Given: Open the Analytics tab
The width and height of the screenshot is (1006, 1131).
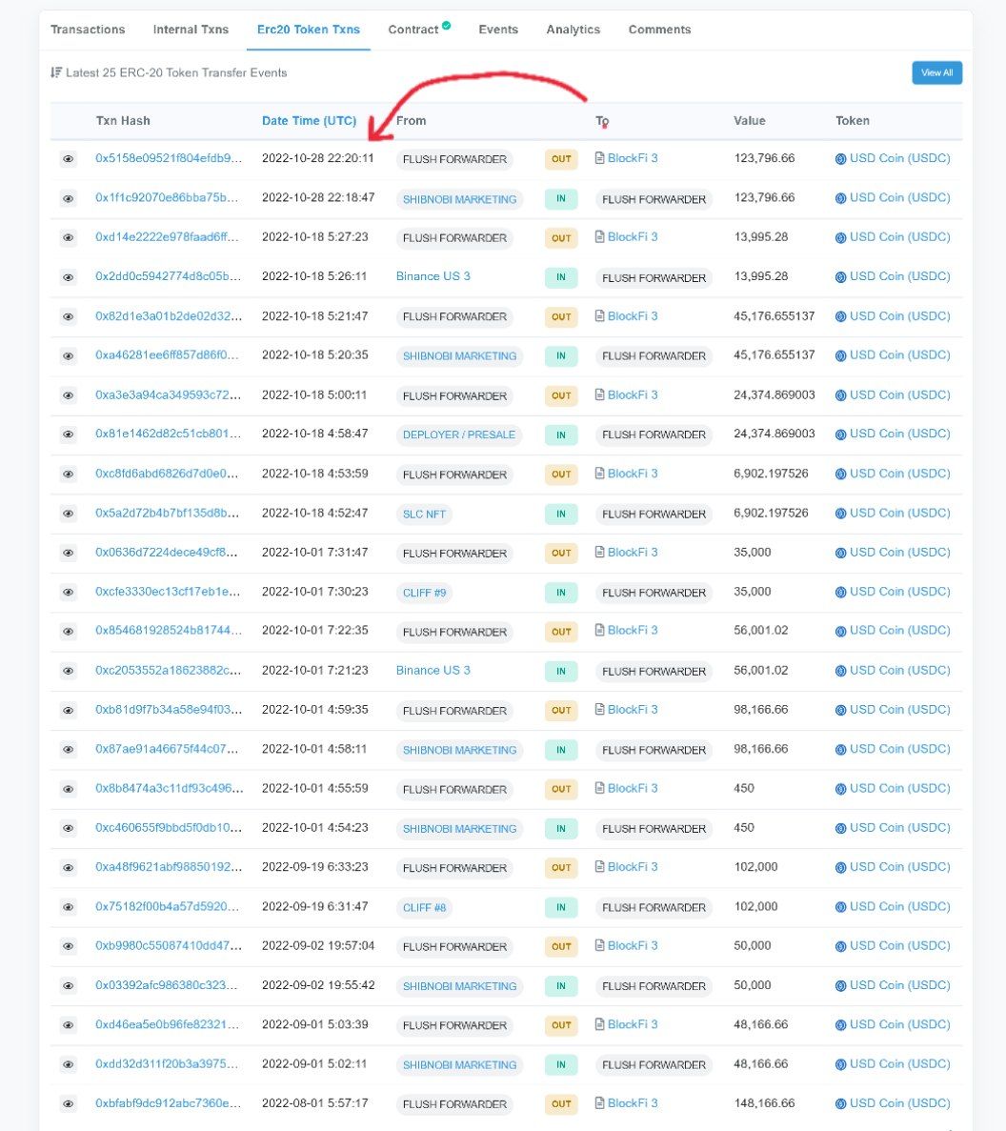Looking at the screenshot, I should (x=573, y=30).
